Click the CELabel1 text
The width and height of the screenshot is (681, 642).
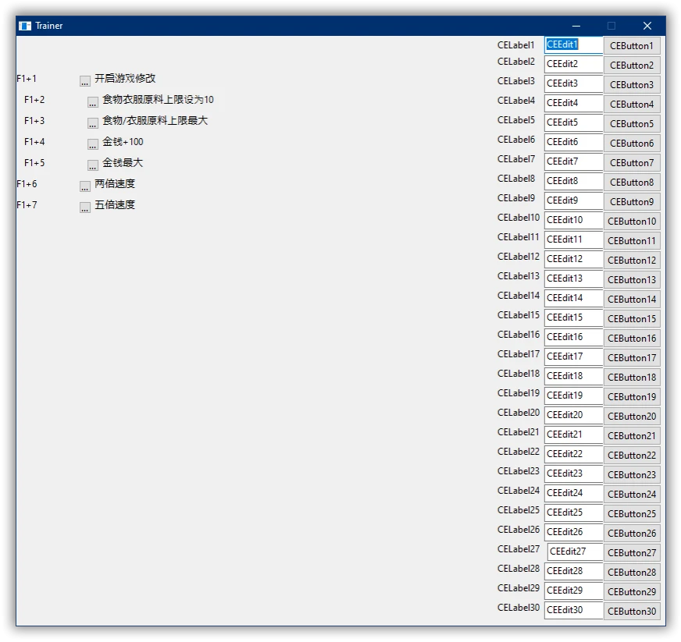pyautogui.click(x=516, y=45)
